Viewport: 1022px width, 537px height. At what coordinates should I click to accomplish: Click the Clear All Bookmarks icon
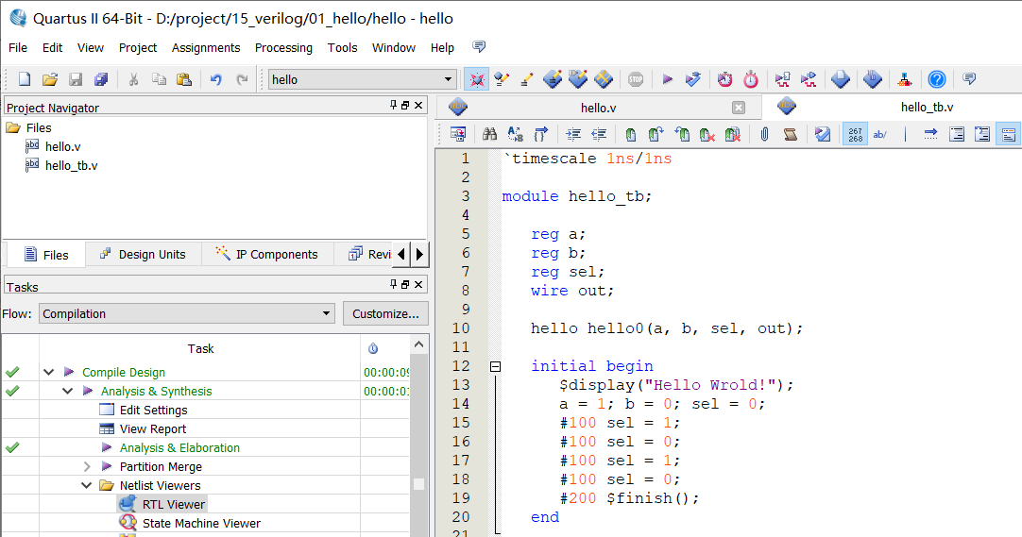click(733, 134)
